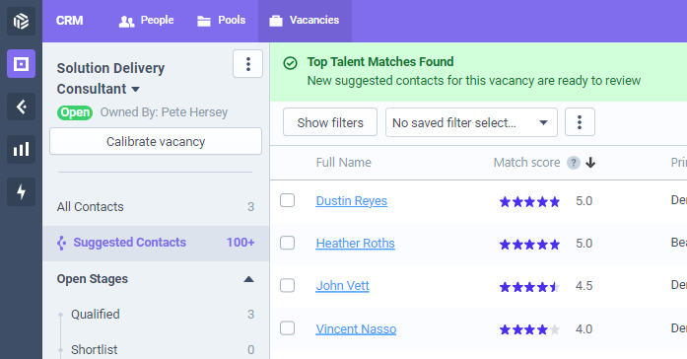
Task: Click the app logo icon in sidebar
Action: [x=21, y=21]
